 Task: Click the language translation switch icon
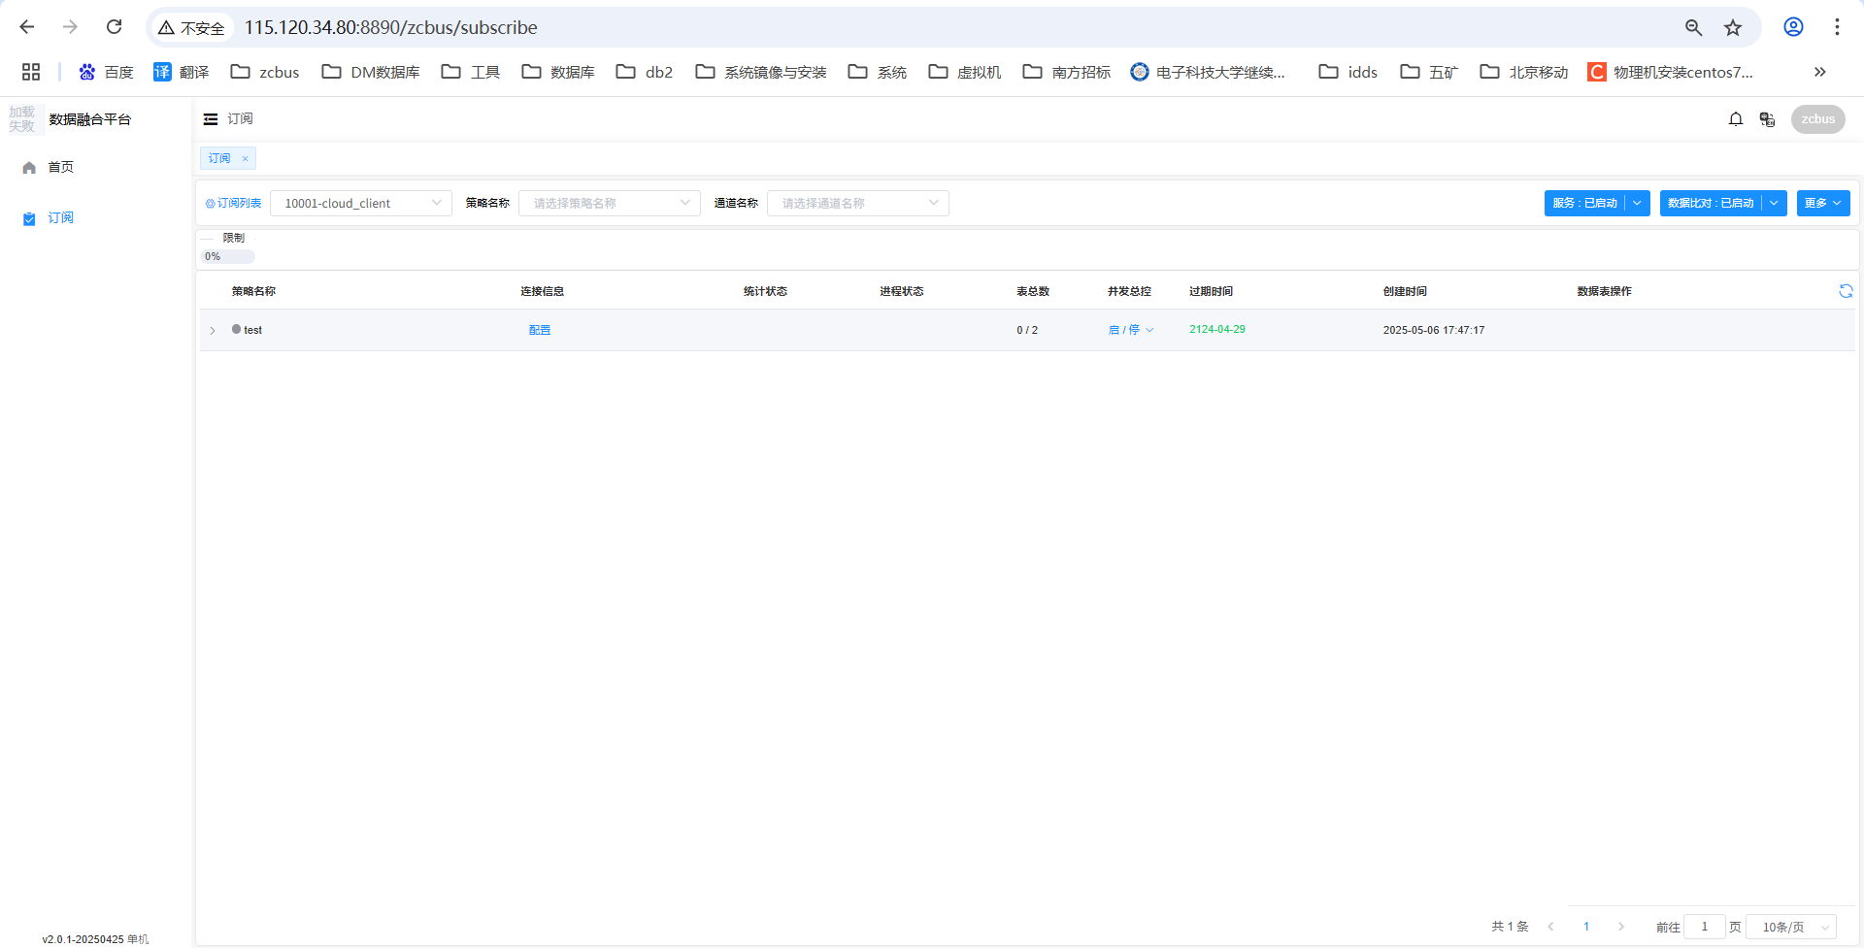(x=1767, y=119)
